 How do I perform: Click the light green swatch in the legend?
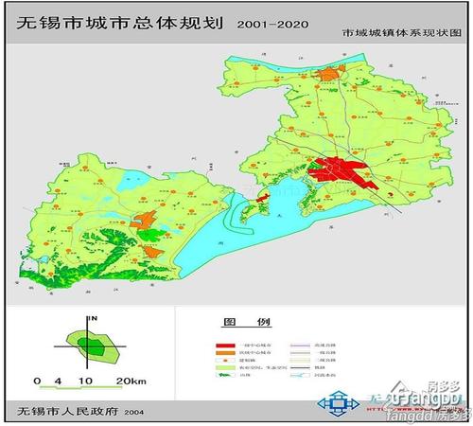(x=225, y=368)
